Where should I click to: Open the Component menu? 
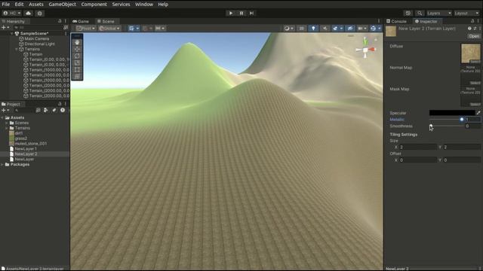[94, 5]
